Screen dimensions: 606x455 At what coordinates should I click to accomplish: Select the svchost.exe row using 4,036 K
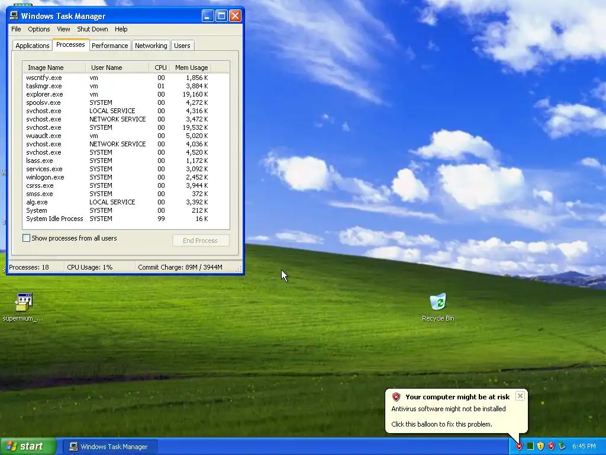point(126,144)
